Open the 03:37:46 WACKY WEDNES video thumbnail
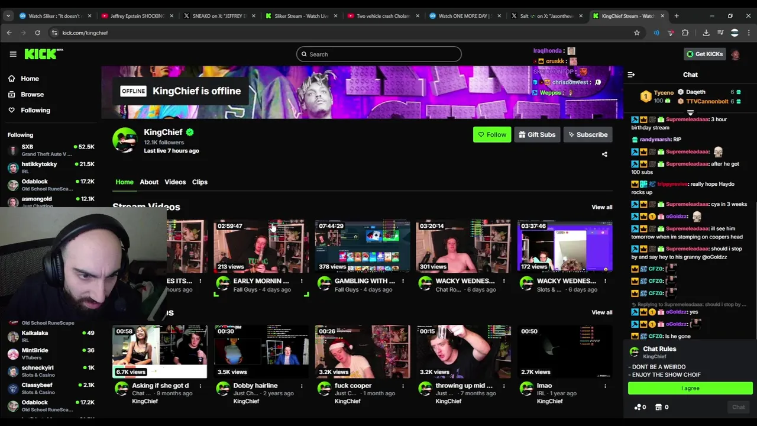The width and height of the screenshot is (757, 426). point(565,246)
